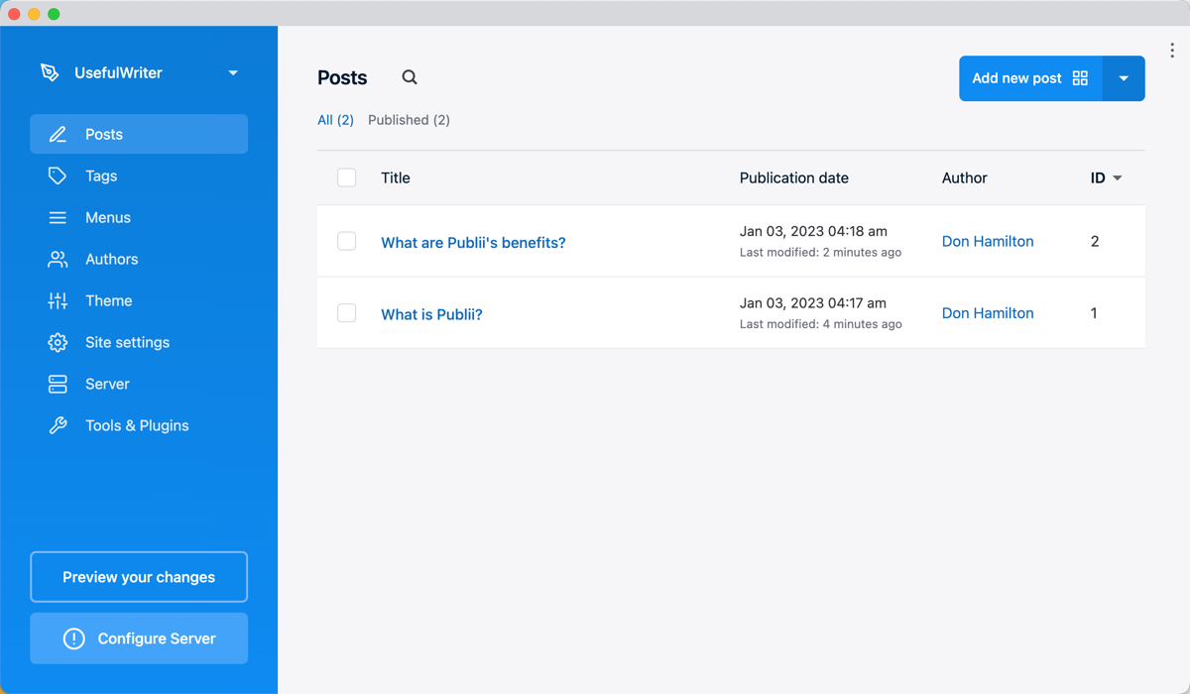Image resolution: width=1190 pixels, height=694 pixels.
Task: Click the Site settings gear icon
Action: point(58,342)
